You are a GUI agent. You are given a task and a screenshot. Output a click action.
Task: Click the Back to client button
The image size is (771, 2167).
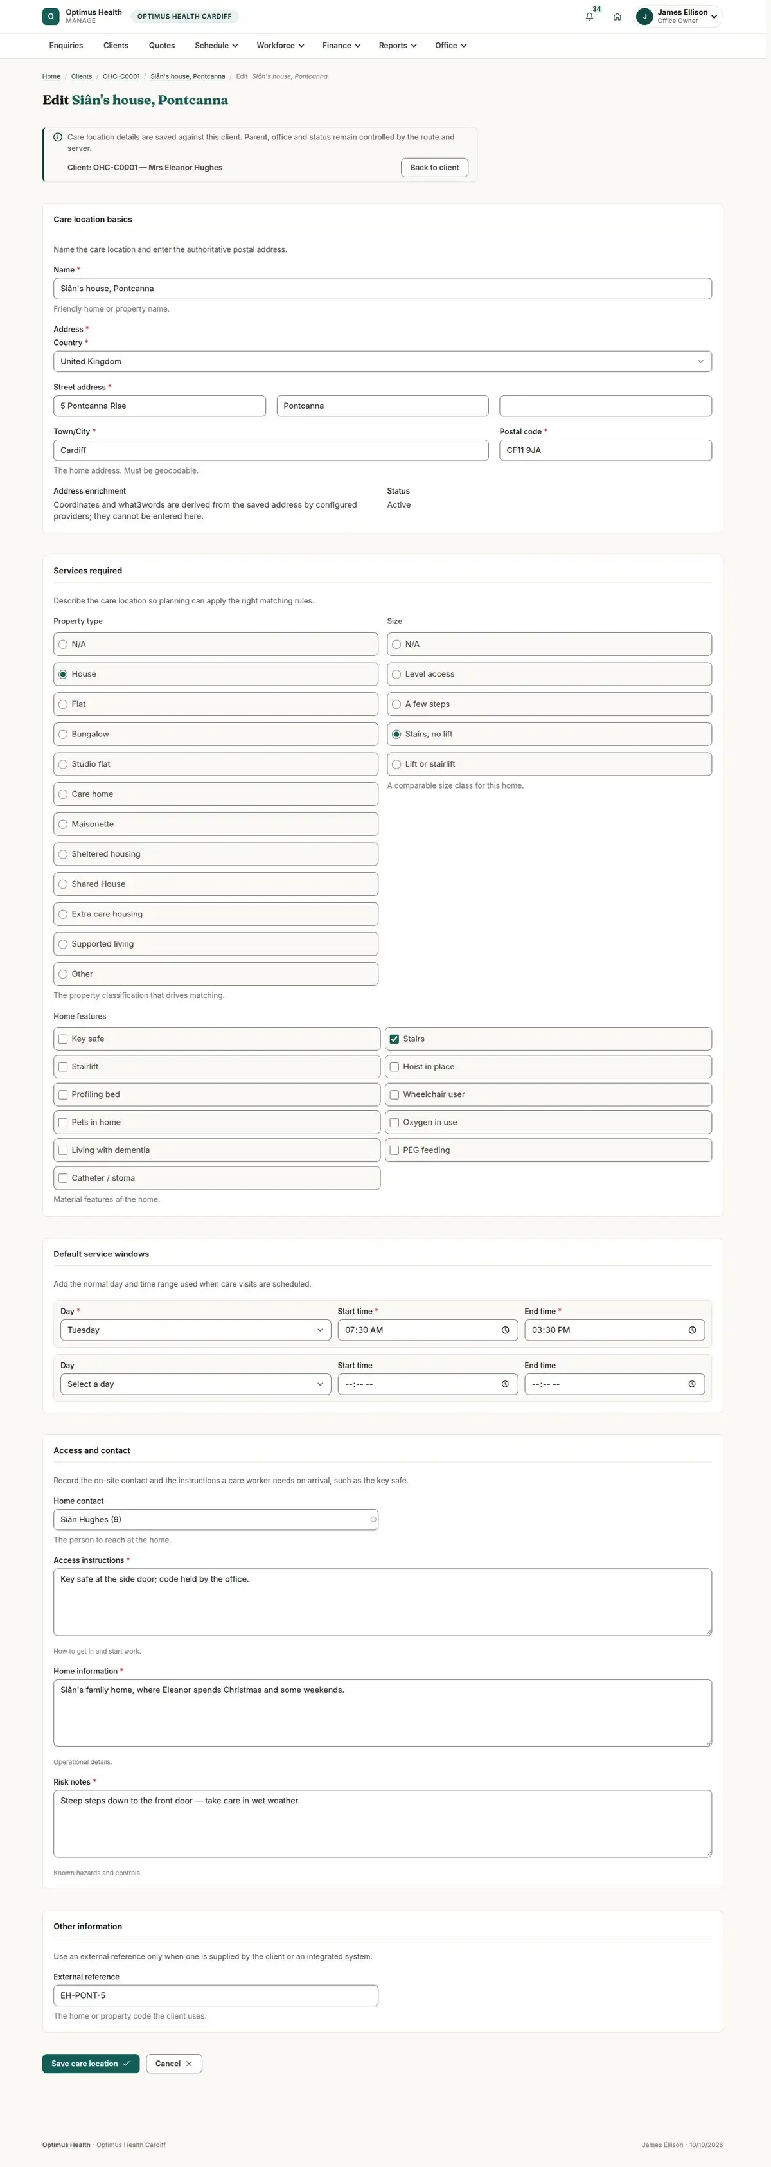(435, 167)
